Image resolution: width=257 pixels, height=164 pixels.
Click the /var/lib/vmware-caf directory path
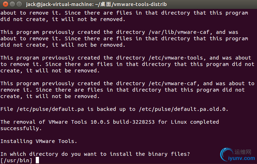click(x=179, y=32)
